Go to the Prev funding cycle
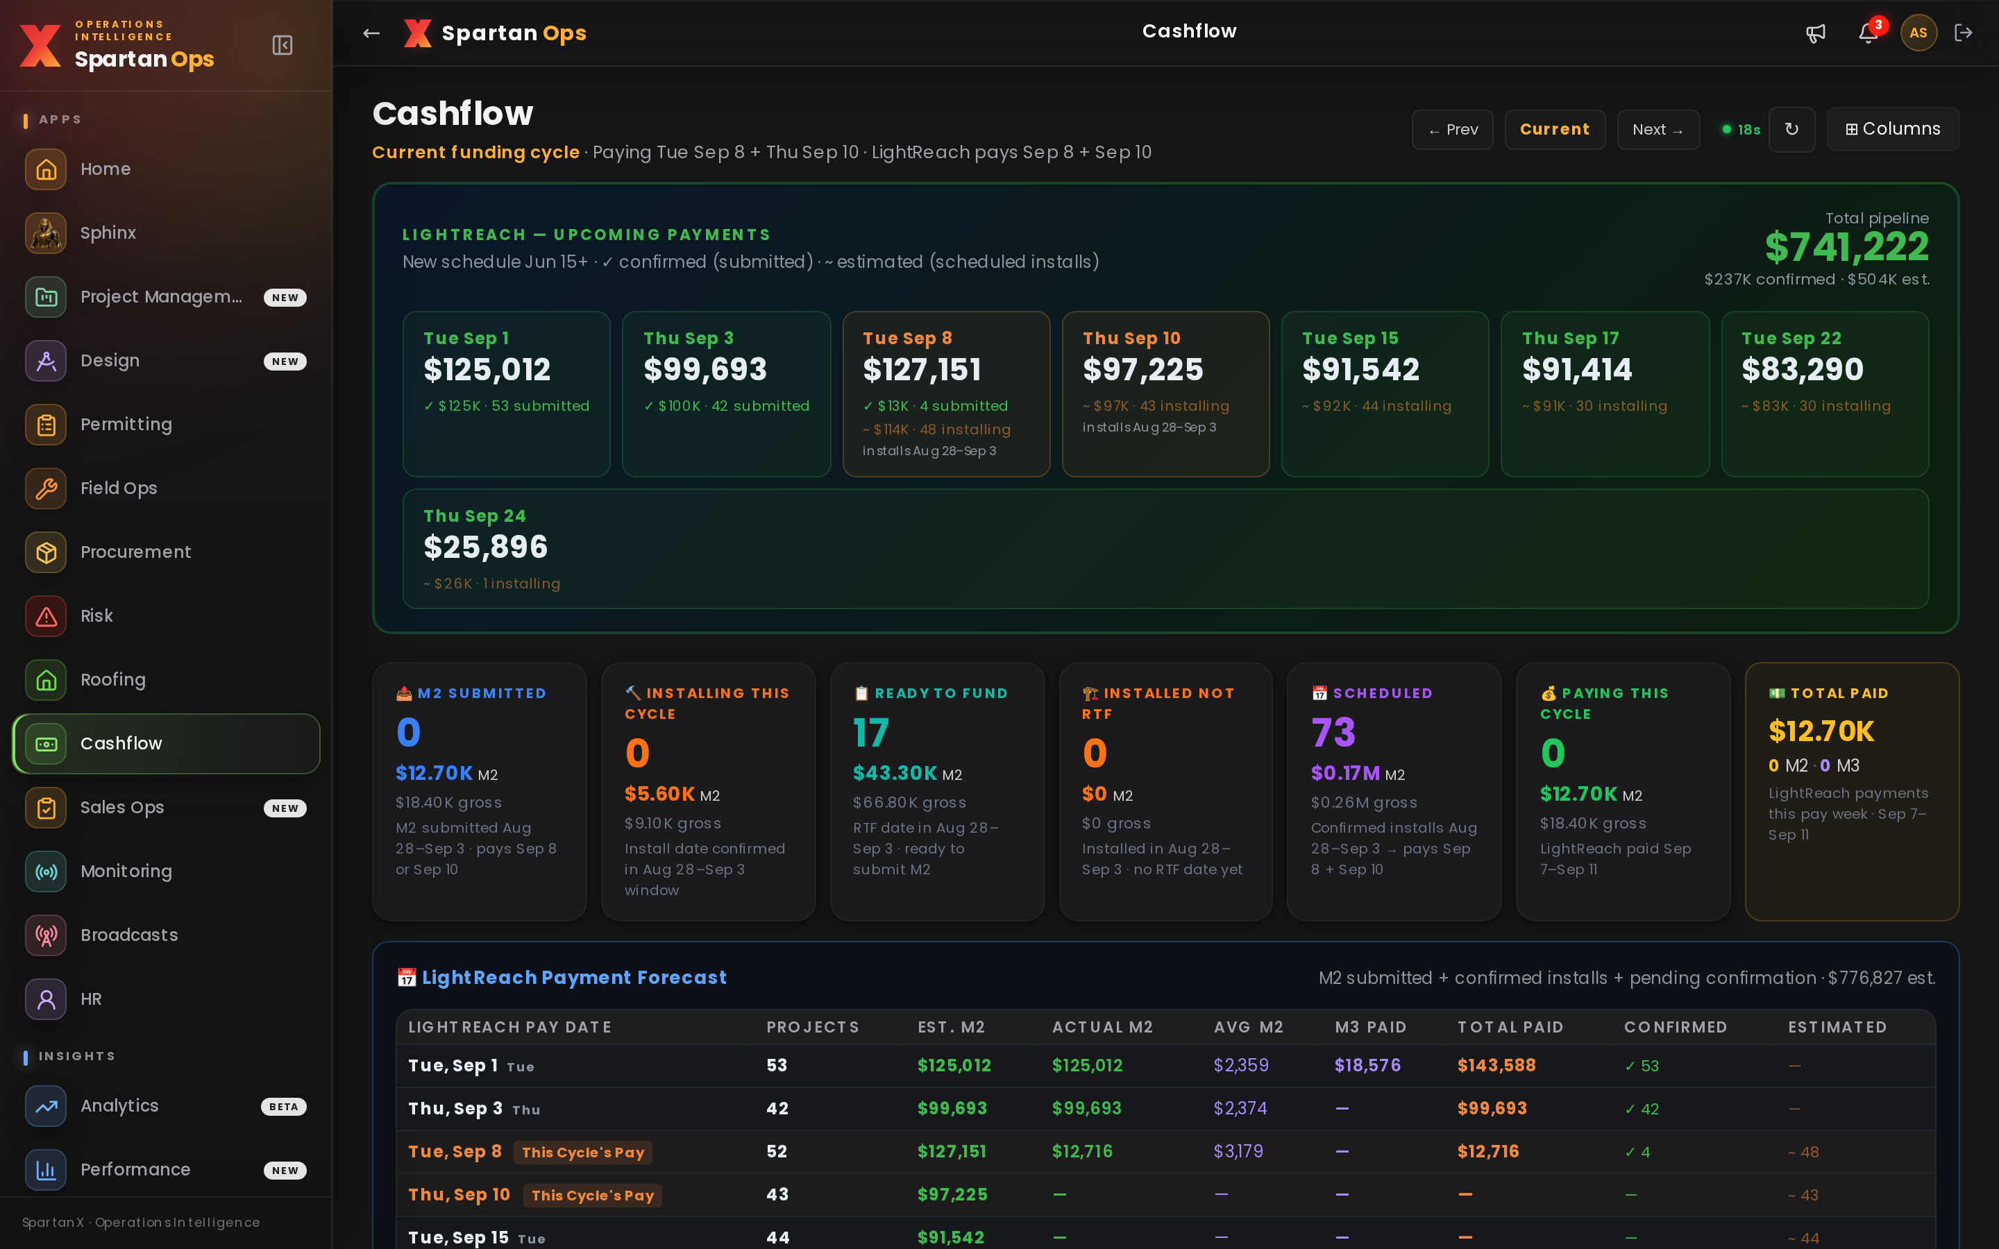Image resolution: width=1999 pixels, height=1249 pixels. click(1452, 130)
